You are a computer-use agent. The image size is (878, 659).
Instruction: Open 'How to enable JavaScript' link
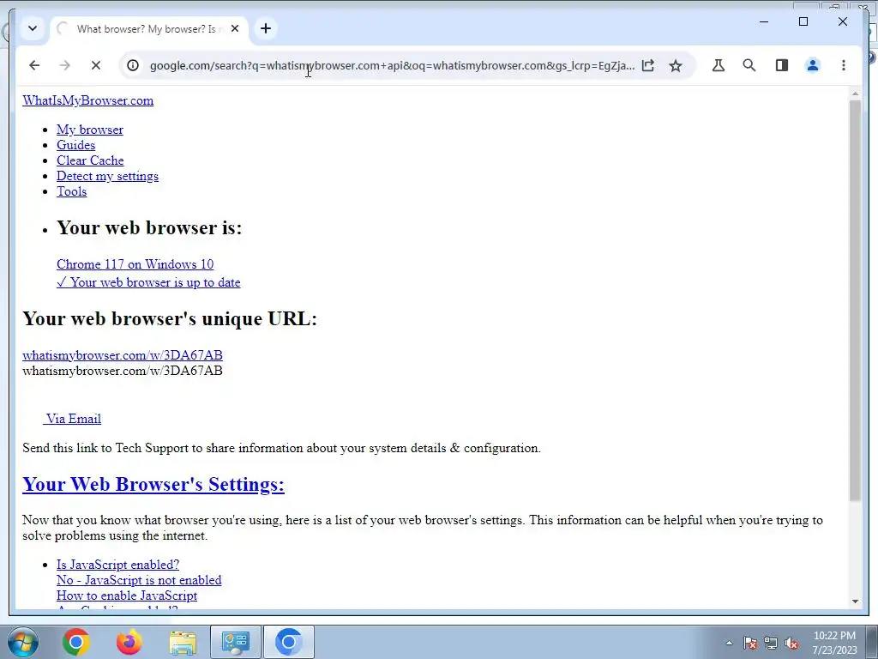tap(127, 596)
